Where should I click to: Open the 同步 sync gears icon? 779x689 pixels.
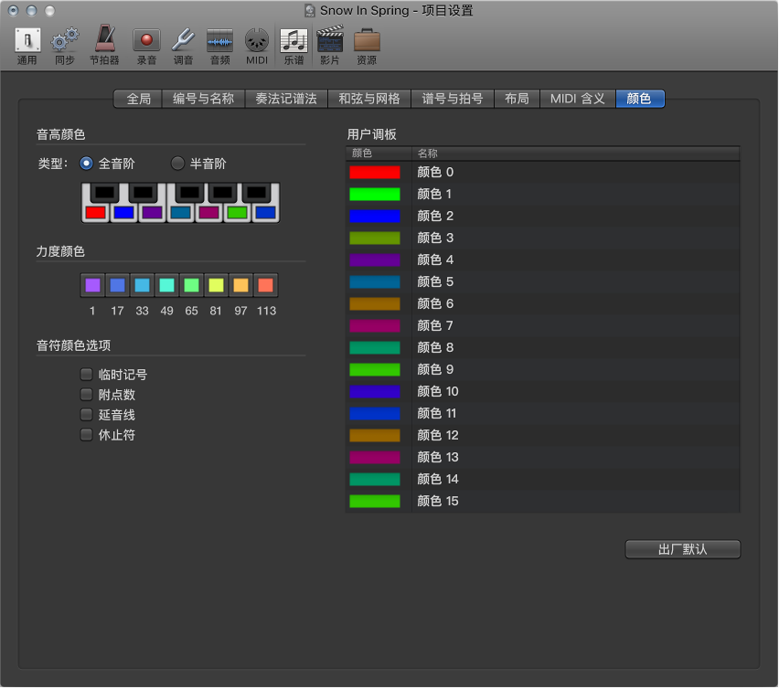coord(64,41)
